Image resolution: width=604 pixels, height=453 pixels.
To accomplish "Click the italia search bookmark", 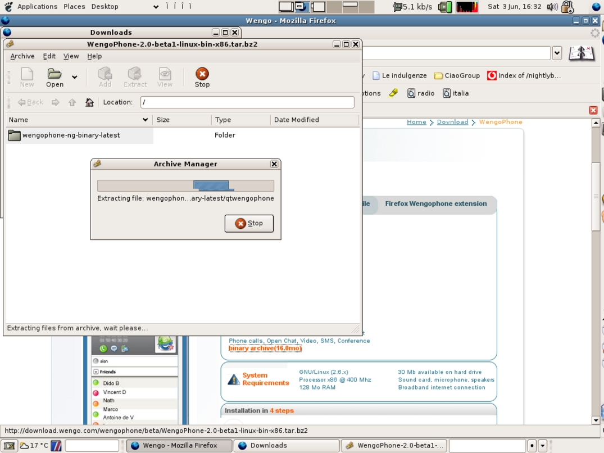I will click(456, 93).
